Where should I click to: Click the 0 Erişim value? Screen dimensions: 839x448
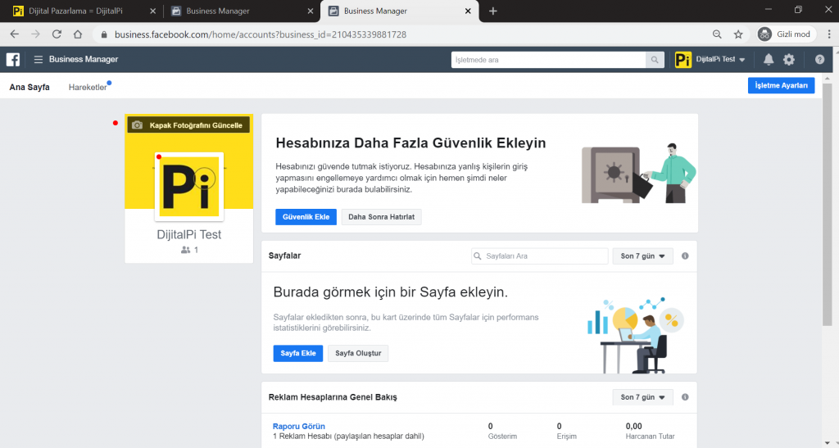coord(559,426)
